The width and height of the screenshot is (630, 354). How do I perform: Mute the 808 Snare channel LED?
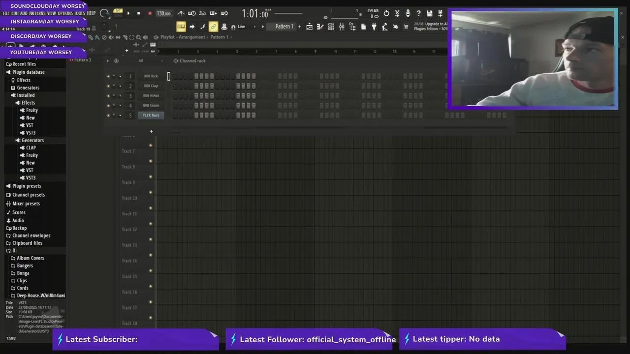click(x=108, y=106)
